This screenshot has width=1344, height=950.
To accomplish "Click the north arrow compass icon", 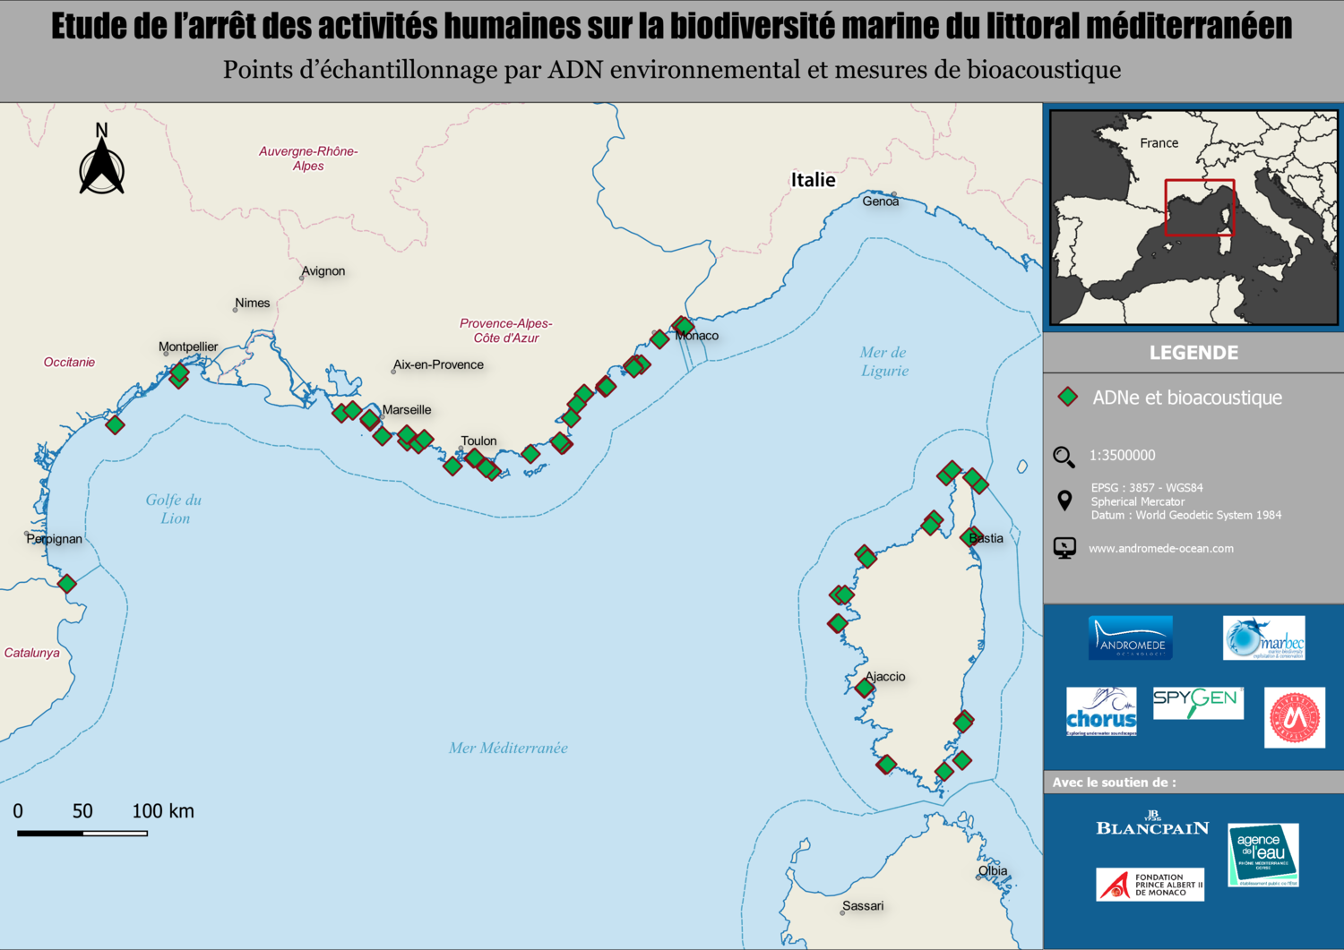I will tap(101, 159).
